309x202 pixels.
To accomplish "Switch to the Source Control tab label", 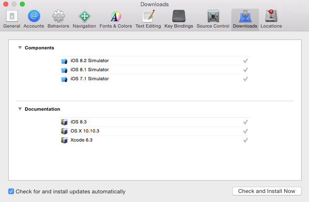I will click(213, 26).
